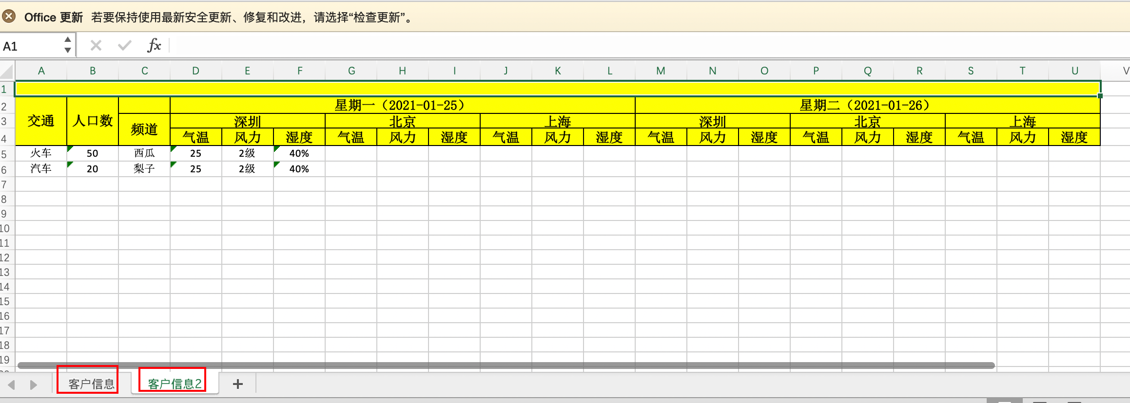
Task: Click the select-all corner triangle
Action: 7,71
